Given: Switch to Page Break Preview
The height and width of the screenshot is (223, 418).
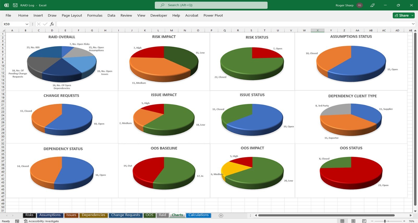Looking at the screenshot, I should pos(364,221).
